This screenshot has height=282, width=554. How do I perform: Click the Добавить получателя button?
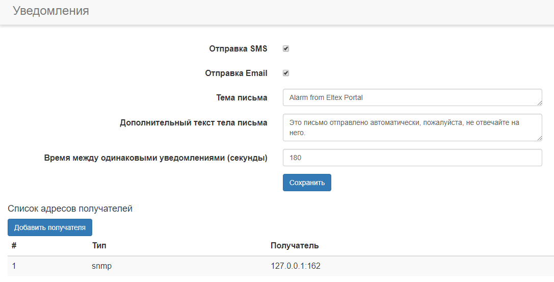pos(50,227)
